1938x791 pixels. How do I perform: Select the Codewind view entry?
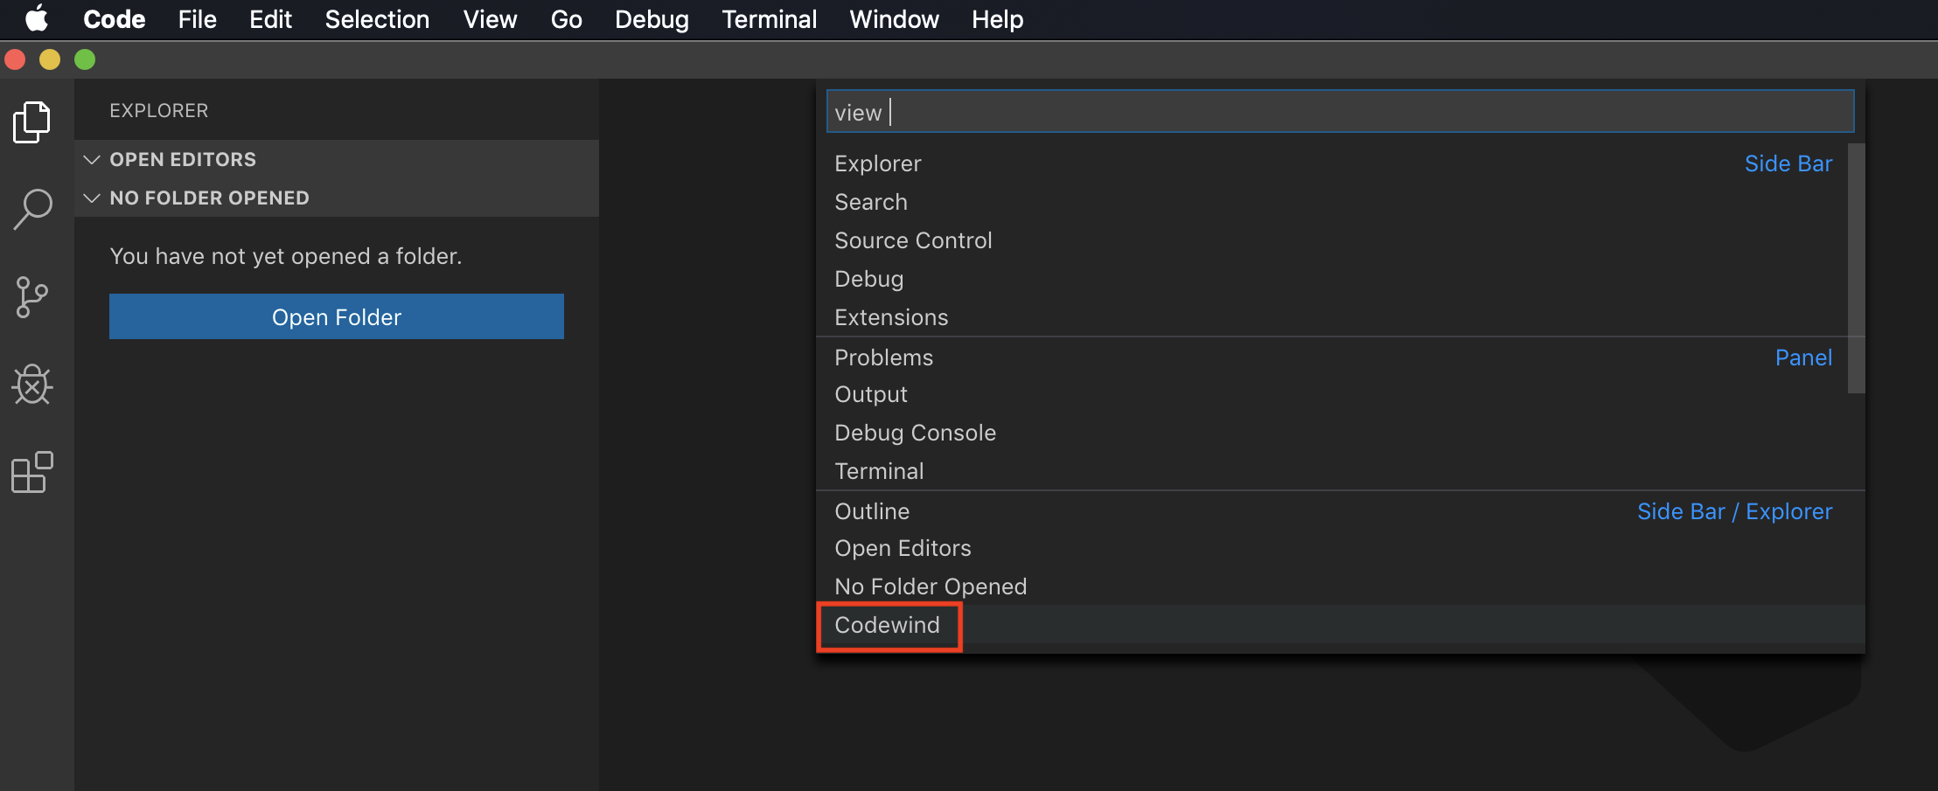1341,625
